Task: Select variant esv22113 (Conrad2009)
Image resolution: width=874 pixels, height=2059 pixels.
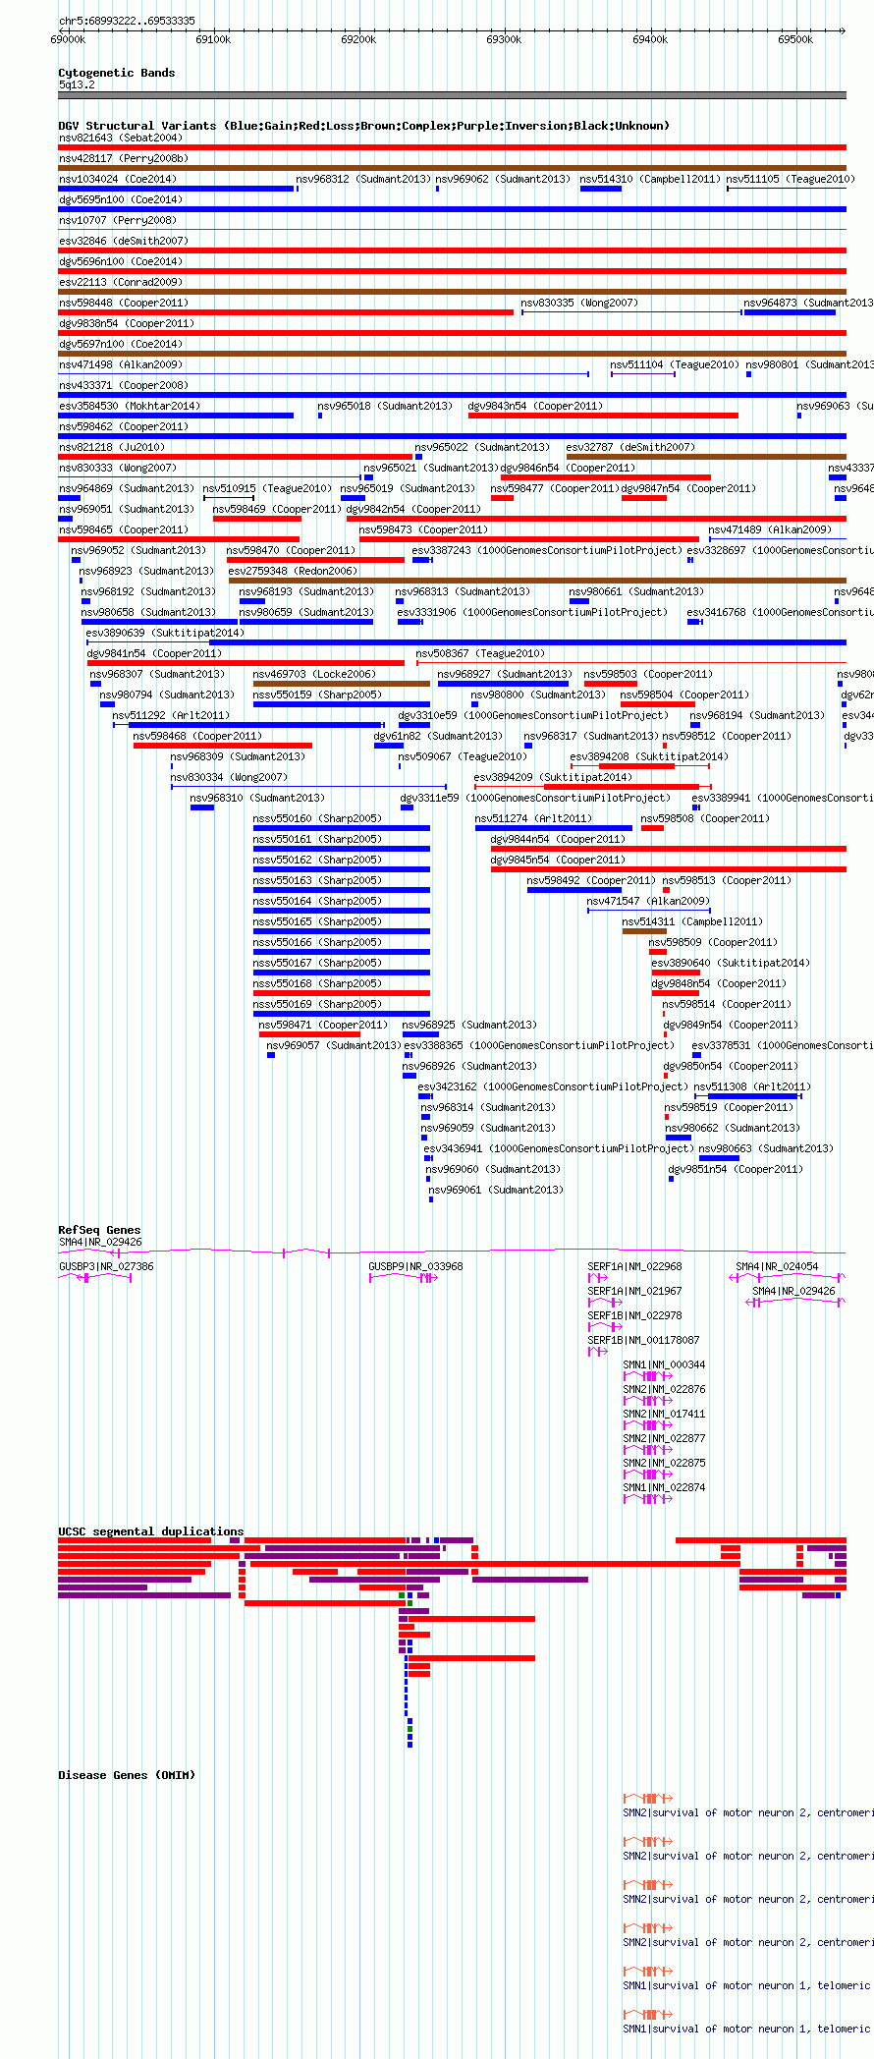Action: pos(121,282)
